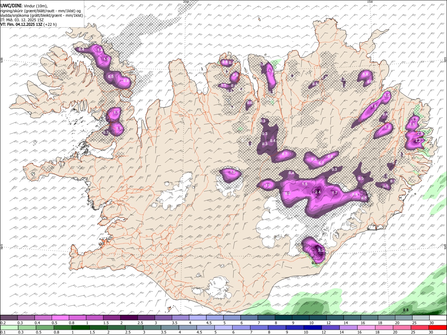This screenshot has width=447, height=335.
Task: Pick the light grey 25 mm snow swatch
Action: (421, 318)
